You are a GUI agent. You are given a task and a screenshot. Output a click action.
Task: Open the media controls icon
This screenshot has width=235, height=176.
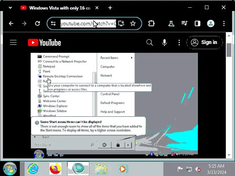pyautogui.click(x=184, y=23)
